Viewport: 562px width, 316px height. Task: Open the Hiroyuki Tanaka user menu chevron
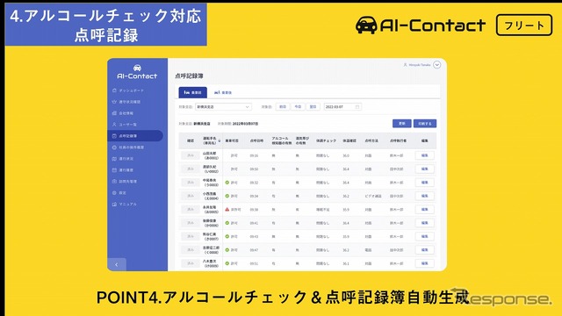(436, 65)
